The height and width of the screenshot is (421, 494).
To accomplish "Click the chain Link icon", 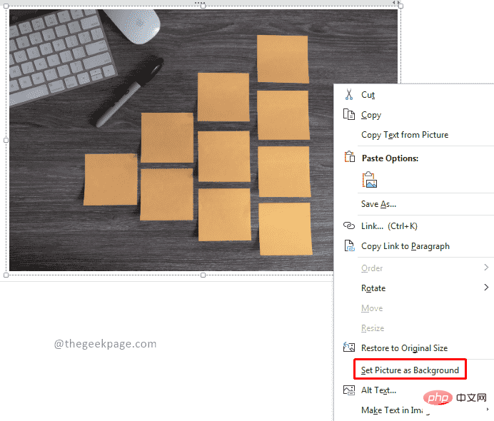I will point(349,225).
